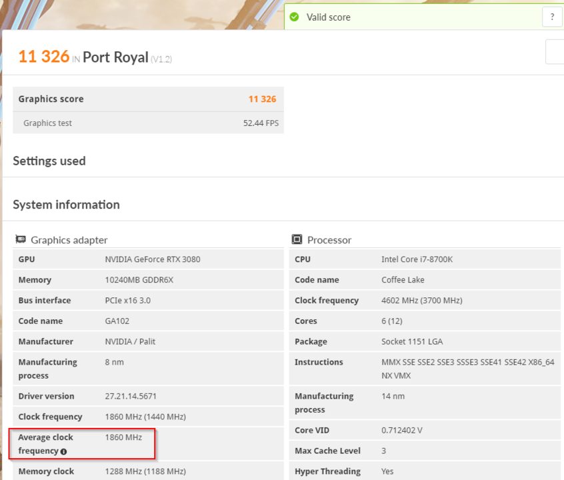Image resolution: width=564 pixels, height=480 pixels.
Task: Click the V1.2 version label
Action: [x=161, y=59]
